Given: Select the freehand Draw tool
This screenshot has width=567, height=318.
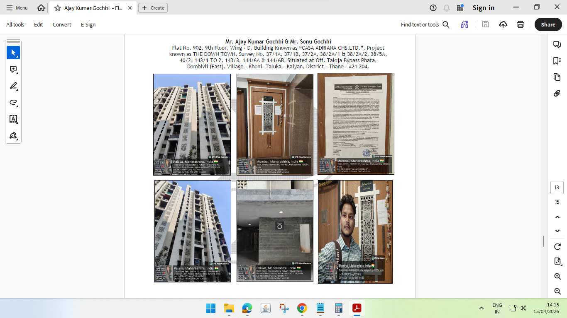Looking at the screenshot, I should click(x=13, y=103).
